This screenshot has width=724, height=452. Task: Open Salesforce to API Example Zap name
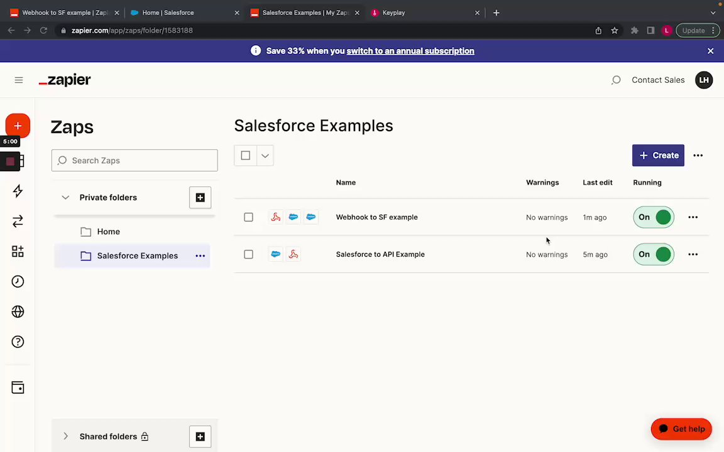380,254
